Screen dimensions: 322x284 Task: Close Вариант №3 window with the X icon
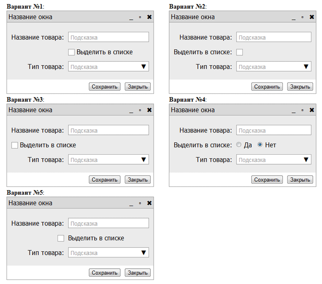[x=149, y=110]
